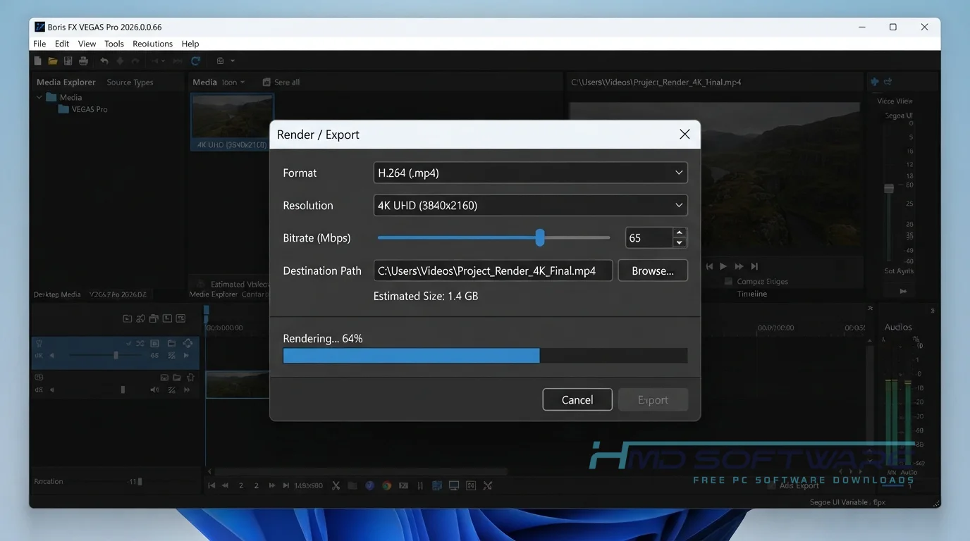Click the Save icon in toolbar
This screenshot has width=970, height=541.
coord(68,61)
